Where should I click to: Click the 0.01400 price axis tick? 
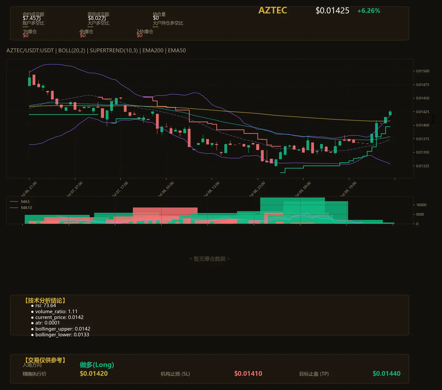[423, 125]
